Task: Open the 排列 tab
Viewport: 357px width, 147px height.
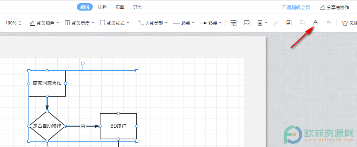Action: pyautogui.click(x=102, y=7)
